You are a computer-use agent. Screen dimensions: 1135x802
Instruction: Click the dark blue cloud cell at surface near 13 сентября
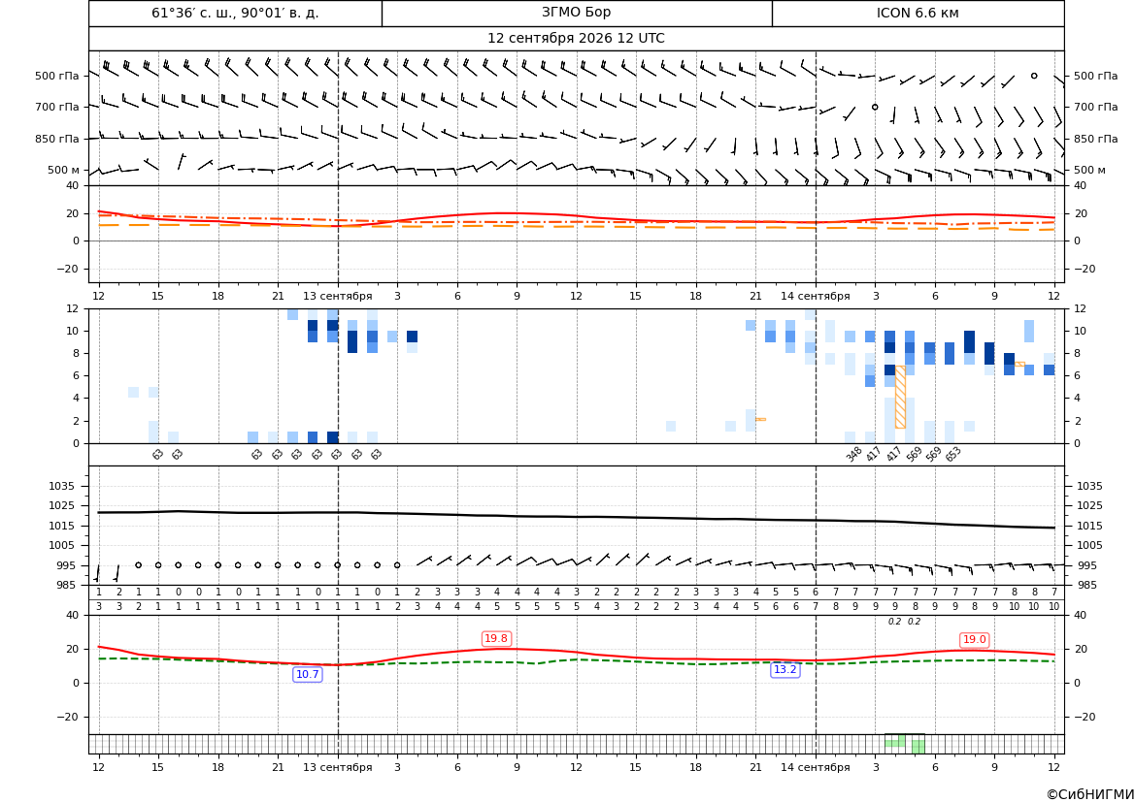coord(333,437)
